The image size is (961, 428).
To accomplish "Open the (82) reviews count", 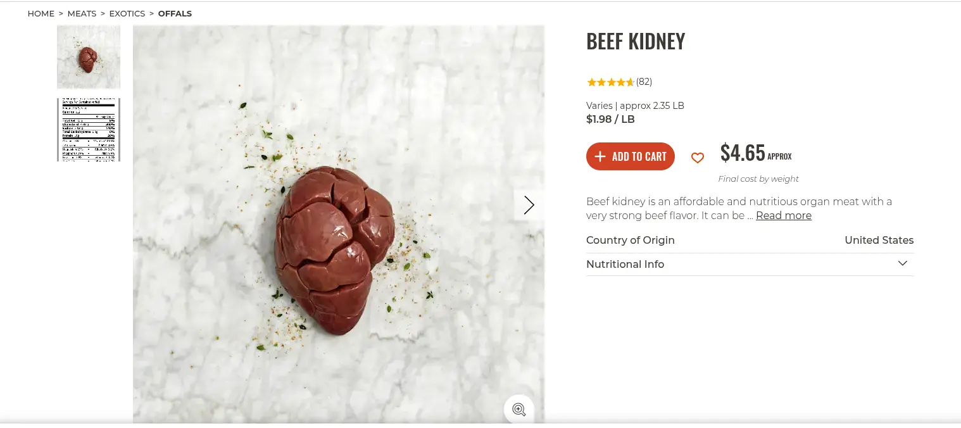I will pos(644,82).
